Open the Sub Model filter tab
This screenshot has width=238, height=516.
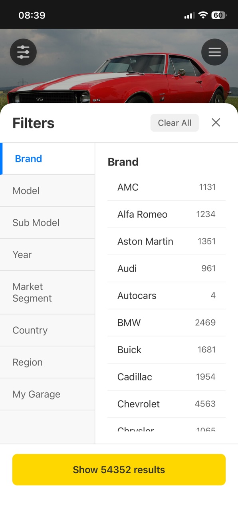pyautogui.click(x=48, y=223)
